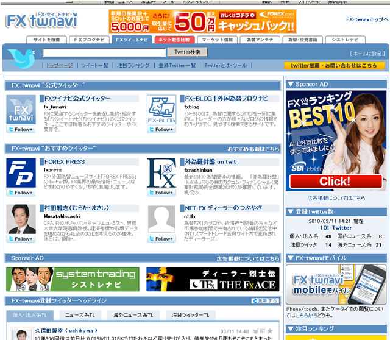
Task: Select the 個人・法人系TL tab
Action: click(30, 315)
